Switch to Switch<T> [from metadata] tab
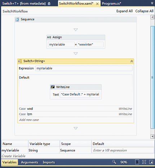The height and width of the screenshot is (168, 155). pyautogui.click(x=24, y=4)
